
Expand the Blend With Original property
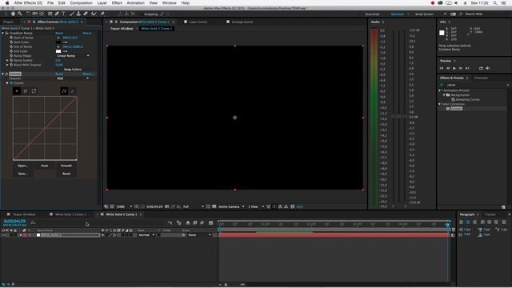pyautogui.click(x=7, y=65)
